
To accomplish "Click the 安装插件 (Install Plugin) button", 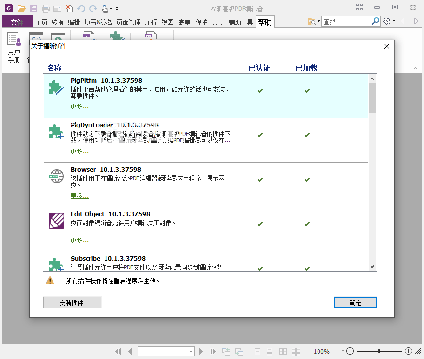I will pyautogui.click(x=72, y=303).
